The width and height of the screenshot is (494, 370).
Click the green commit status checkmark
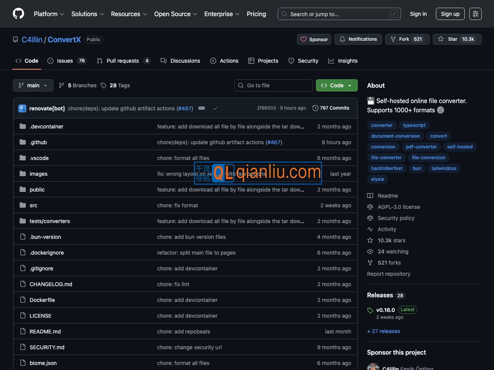click(x=215, y=108)
